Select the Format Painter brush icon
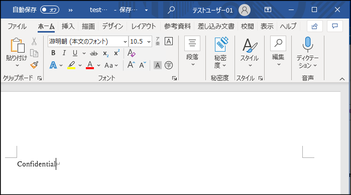This screenshot has width=351, height=195. click(x=34, y=65)
